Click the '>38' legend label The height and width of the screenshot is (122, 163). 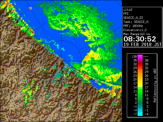tap(134, 56)
